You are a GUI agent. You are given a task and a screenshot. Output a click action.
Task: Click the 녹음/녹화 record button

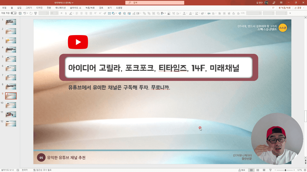[x=285, y=8]
